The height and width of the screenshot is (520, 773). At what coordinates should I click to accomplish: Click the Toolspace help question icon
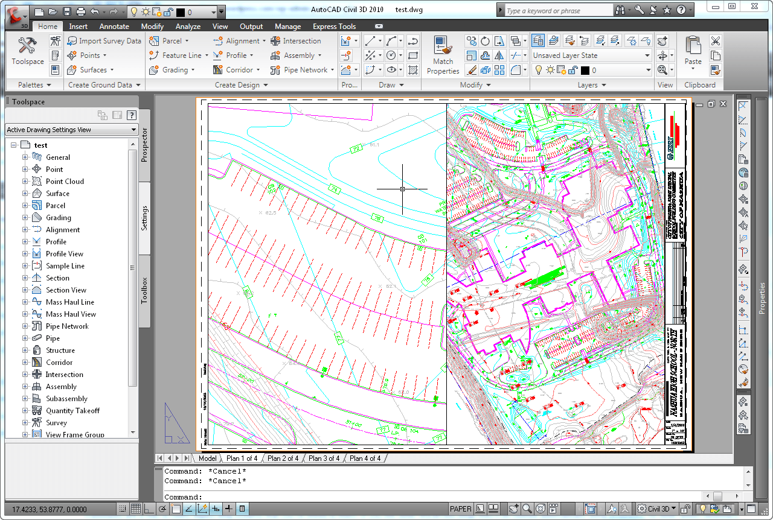point(132,115)
